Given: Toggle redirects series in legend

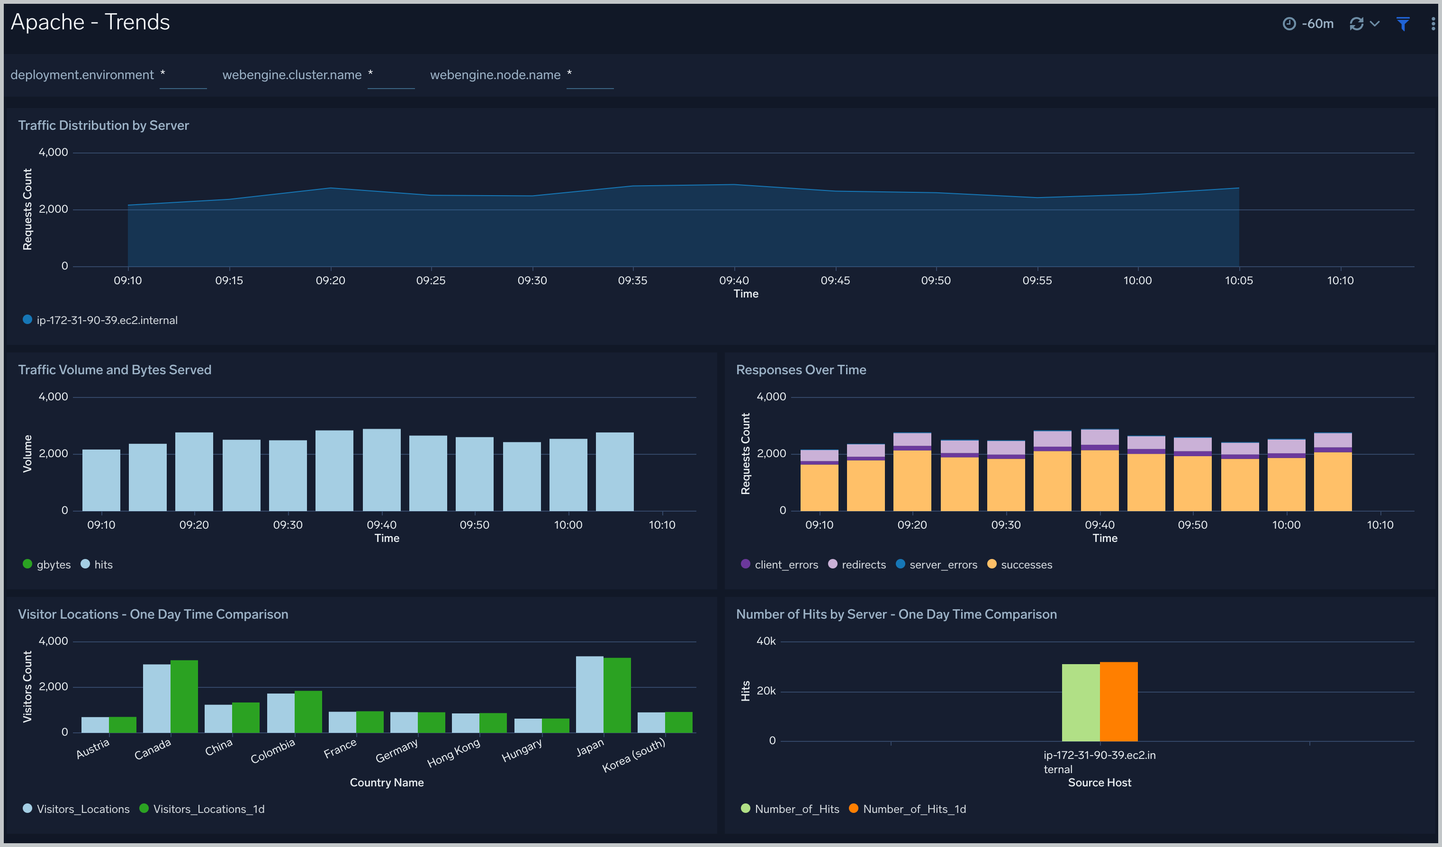Looking at the screenshot, I should [856, 564].
